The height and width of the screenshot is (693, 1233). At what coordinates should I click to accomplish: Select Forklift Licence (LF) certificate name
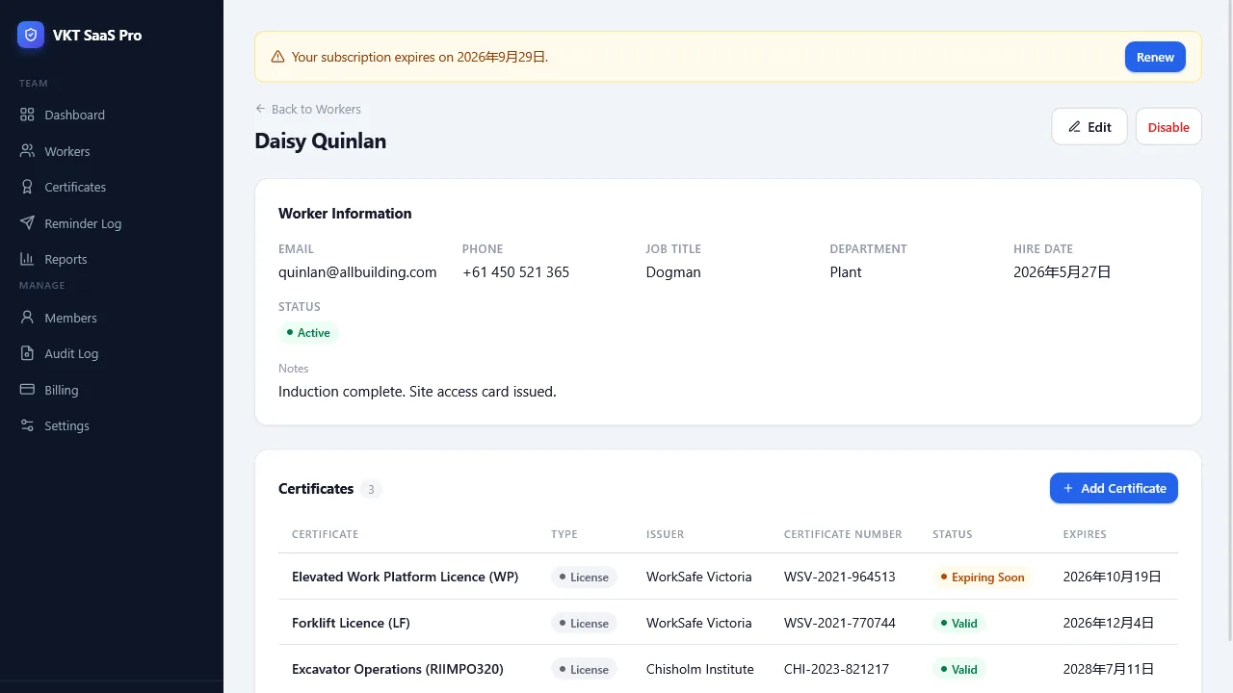(351, 623)
